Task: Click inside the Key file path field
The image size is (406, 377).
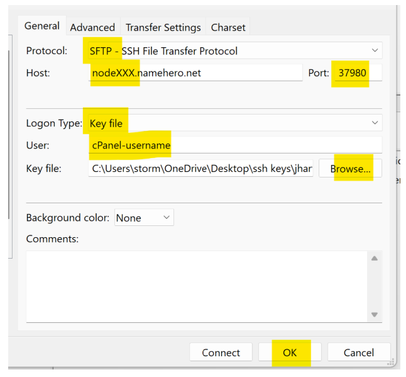Action: 201,169
